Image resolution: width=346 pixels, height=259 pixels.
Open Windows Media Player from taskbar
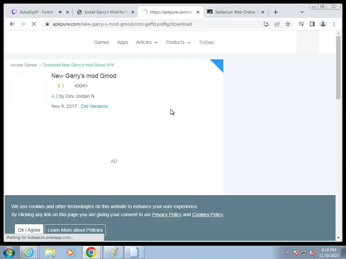pyautogui.click(x=71, y=252)
